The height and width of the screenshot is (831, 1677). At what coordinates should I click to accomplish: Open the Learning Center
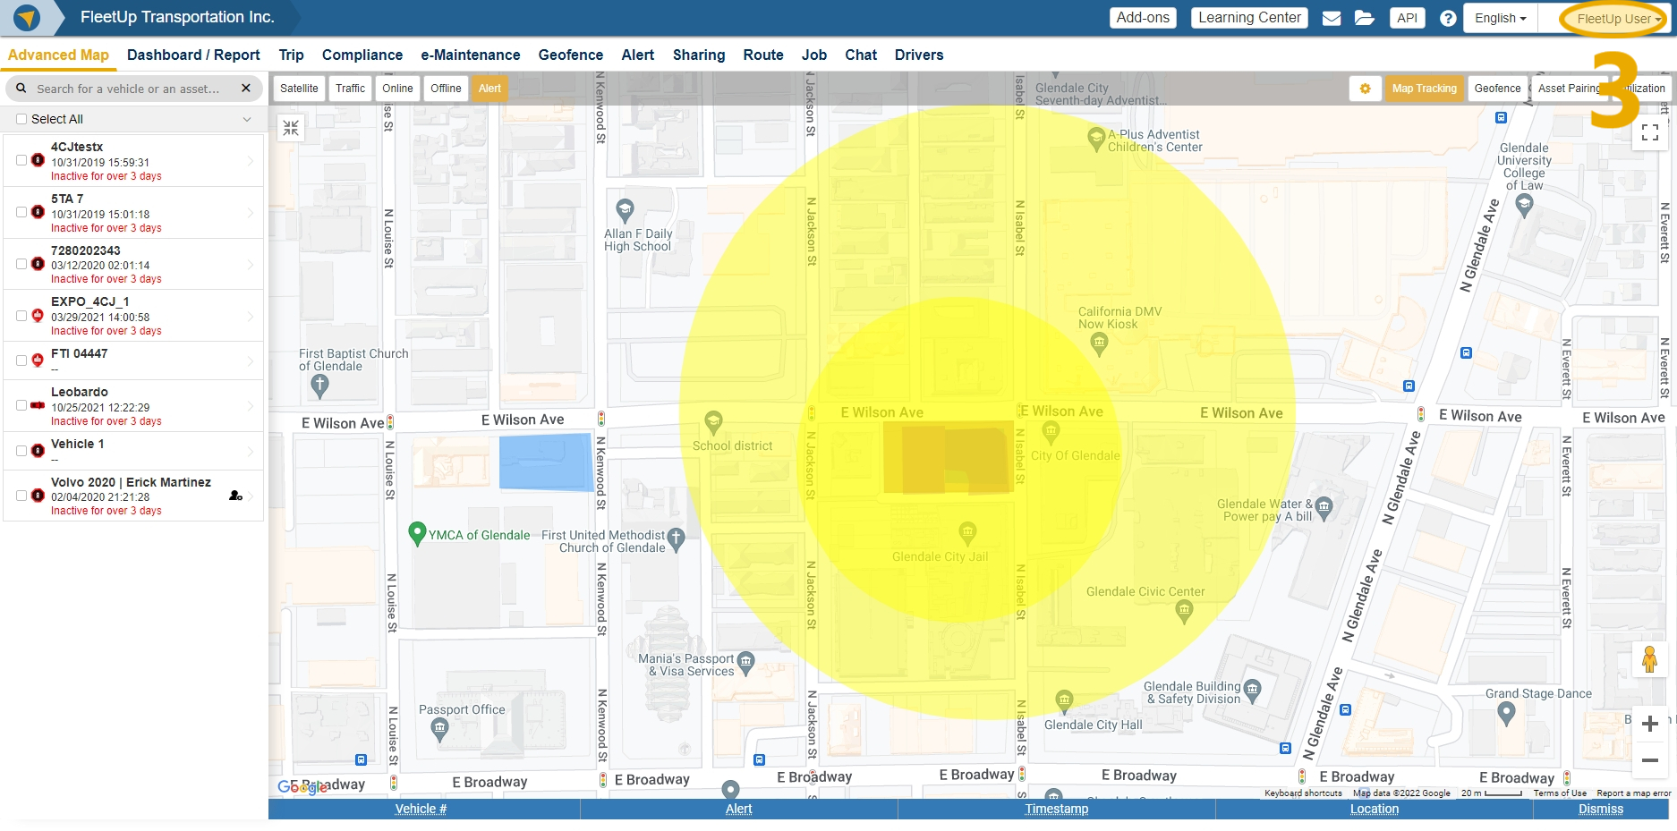tap(1249, 18)
